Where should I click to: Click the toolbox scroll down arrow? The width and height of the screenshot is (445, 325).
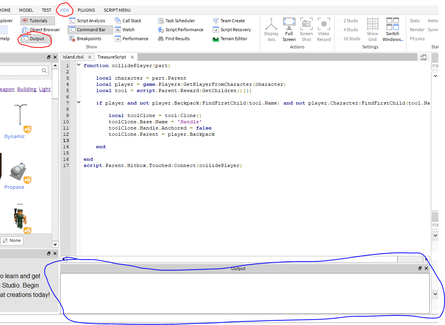(x=55, y=245)
